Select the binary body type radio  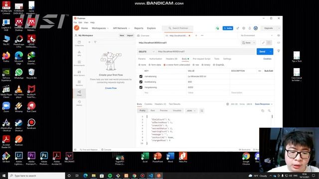(202, 65)
